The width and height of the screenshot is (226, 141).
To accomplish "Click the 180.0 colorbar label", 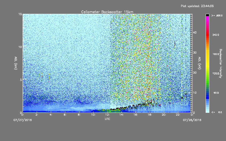I will [216, 54].
